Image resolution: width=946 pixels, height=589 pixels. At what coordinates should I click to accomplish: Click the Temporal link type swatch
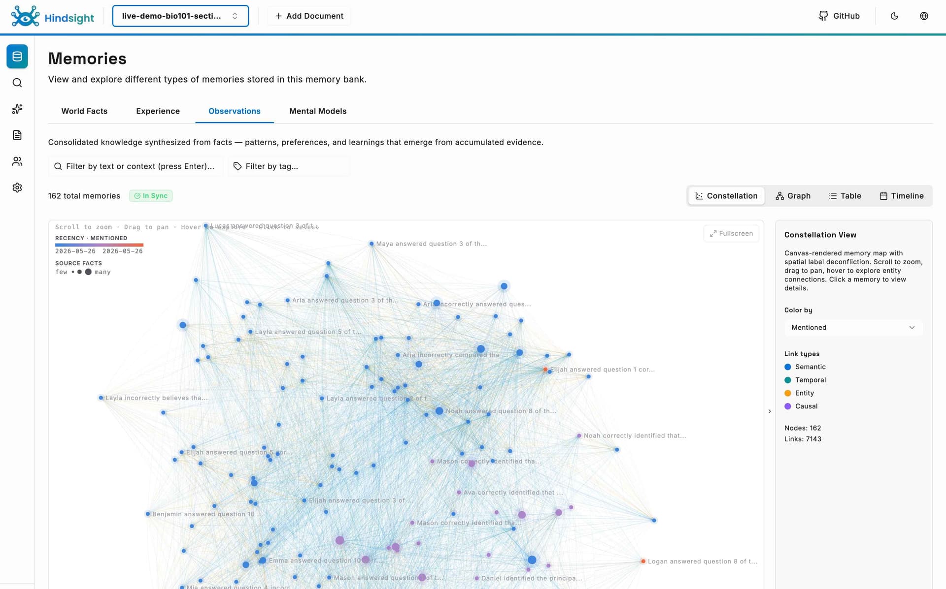pyautogui.click(x=787, y=380)
